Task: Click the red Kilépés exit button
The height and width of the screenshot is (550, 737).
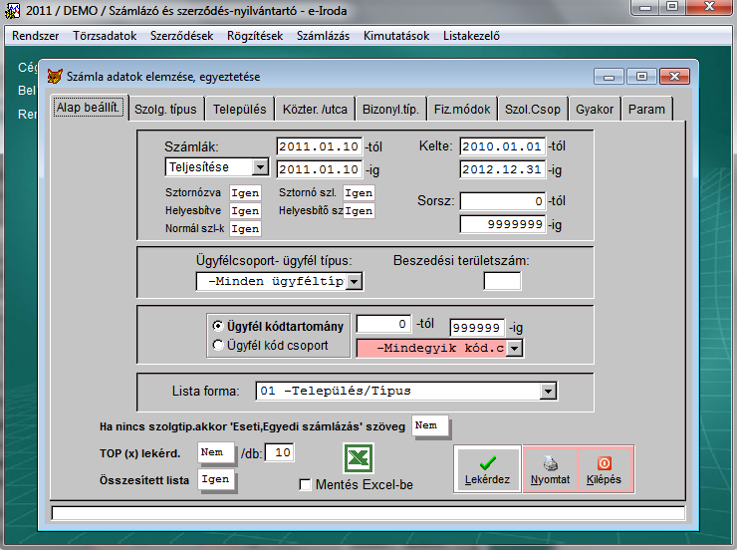Action: [x=604, y=468]
